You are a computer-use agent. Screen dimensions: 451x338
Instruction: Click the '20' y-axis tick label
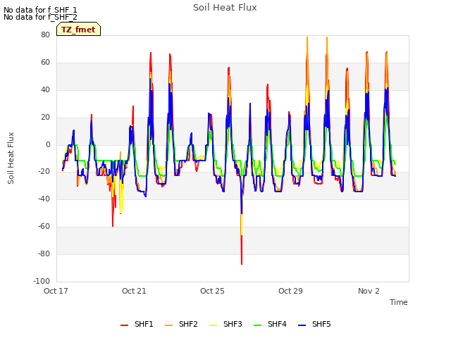(x=45, y=118)
